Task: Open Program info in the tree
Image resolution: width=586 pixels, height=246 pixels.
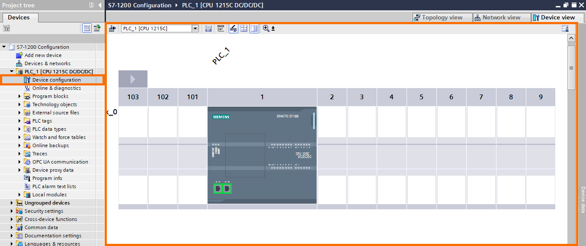Action: [x=47, y=178]
